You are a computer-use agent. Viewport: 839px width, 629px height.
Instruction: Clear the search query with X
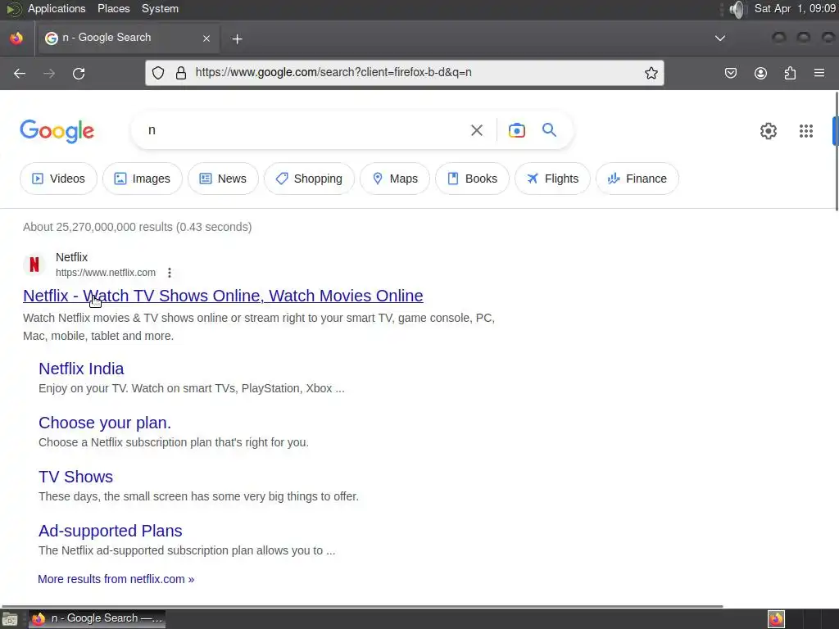[476, 130]
